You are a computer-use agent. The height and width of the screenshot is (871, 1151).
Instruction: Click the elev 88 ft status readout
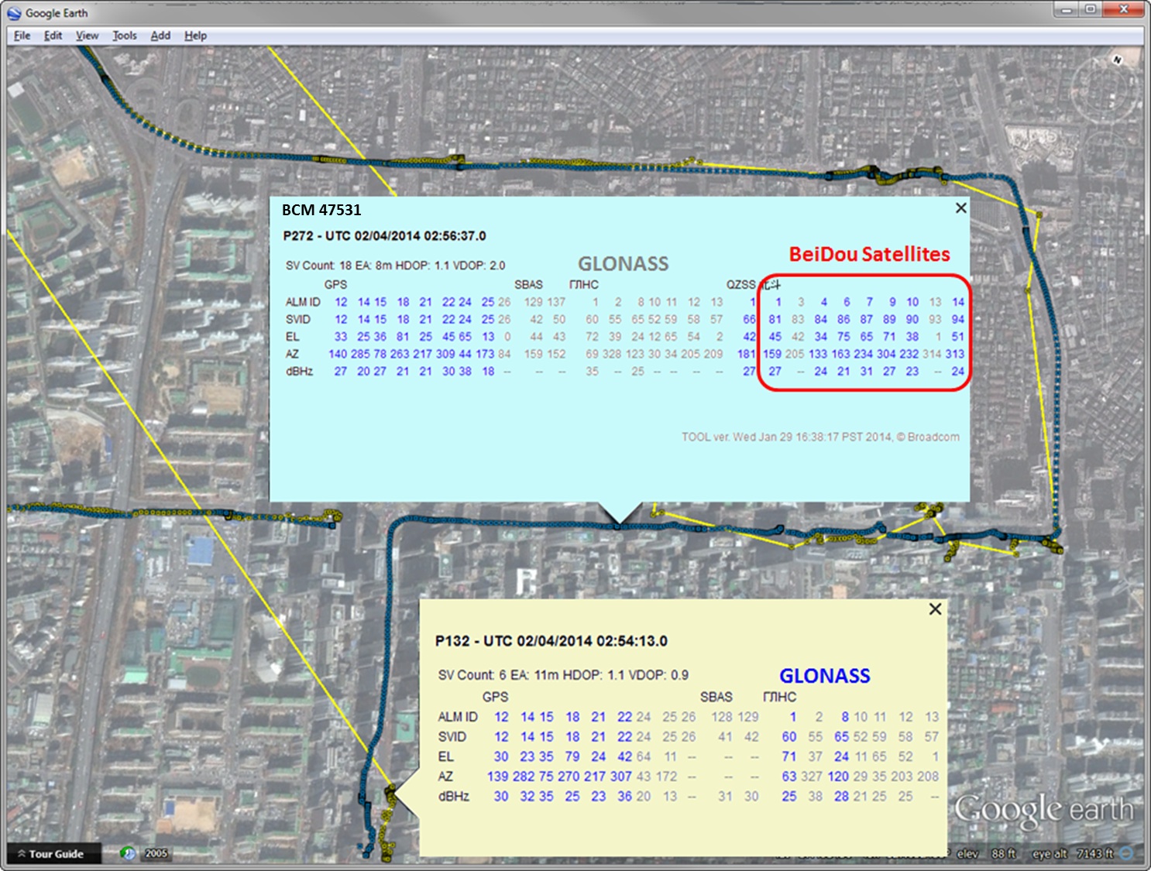pyautogui.click(x=986, y=853)
